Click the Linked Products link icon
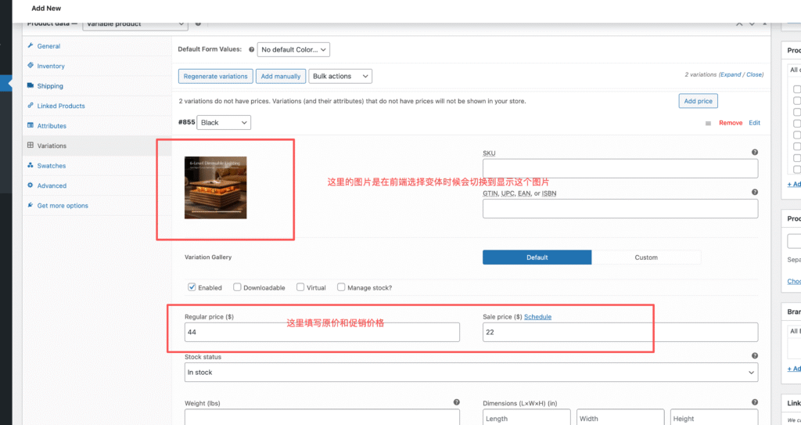 31,106
